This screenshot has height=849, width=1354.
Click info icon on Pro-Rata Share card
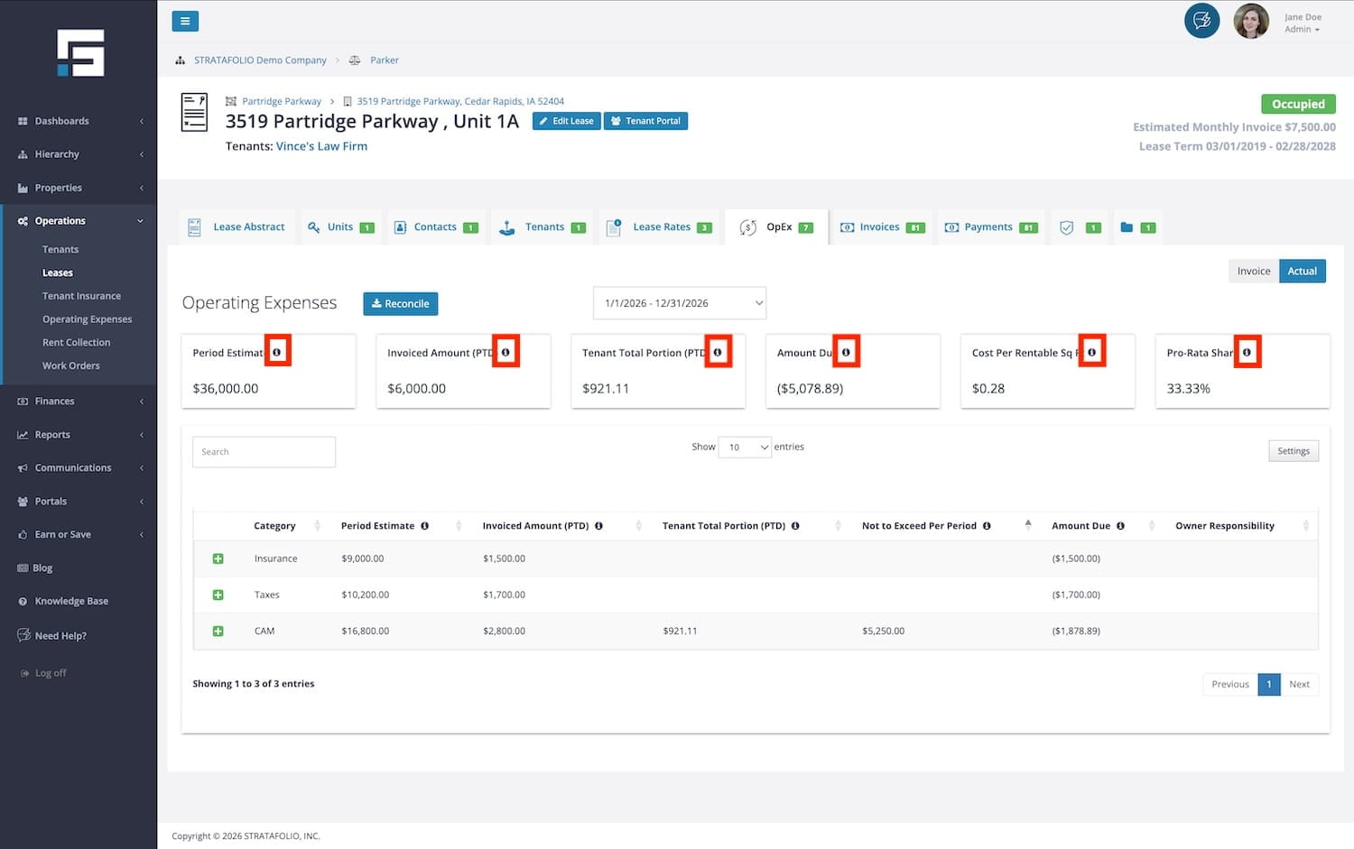1247,352
